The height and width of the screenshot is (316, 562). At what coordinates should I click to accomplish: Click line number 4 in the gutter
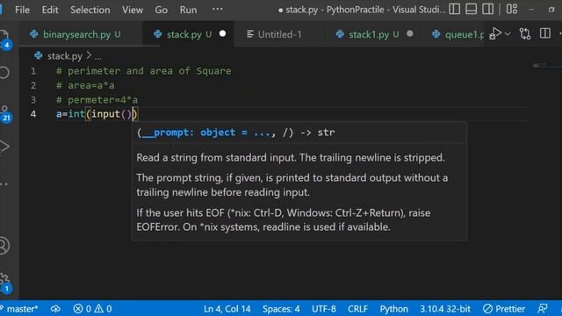(x=33, y=114)
